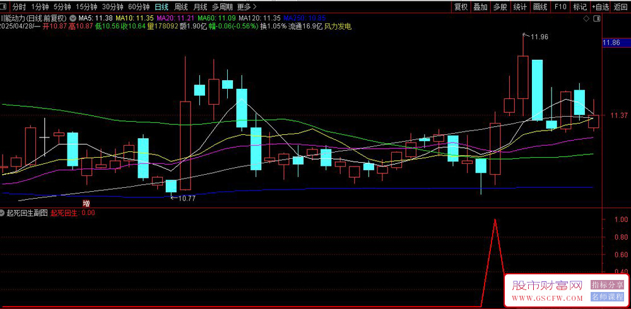Click the 指标分享 link in the watermark
Screen dimensions: 631x309
pyautogui.click(x=607, y=285)
